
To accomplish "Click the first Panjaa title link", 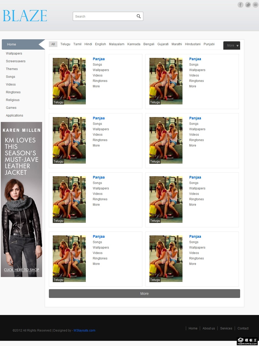I will click(99, 59).
